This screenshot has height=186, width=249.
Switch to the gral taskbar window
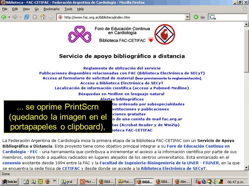coord(68,182)
